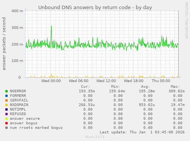Click the 'Min:' column header
The width and height of the screenshot is (190, 141).
(x=115, y=87)
